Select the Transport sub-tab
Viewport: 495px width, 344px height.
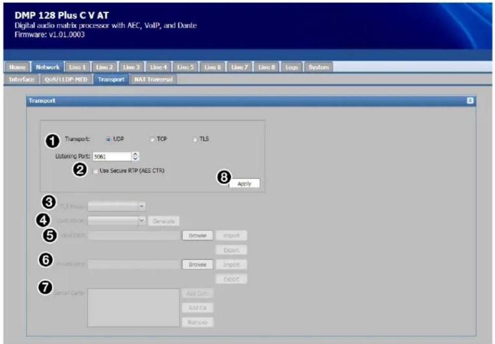111,80
